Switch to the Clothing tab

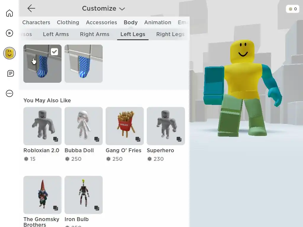click(68, 22)
